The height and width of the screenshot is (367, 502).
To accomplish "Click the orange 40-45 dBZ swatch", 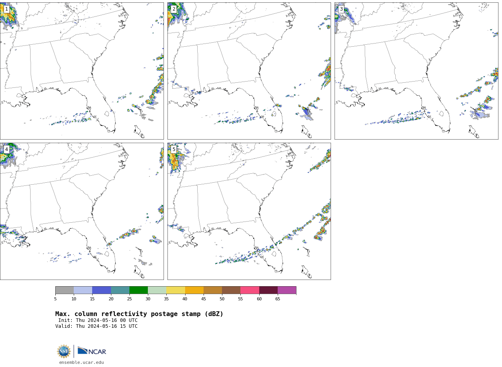I will 194,290.
